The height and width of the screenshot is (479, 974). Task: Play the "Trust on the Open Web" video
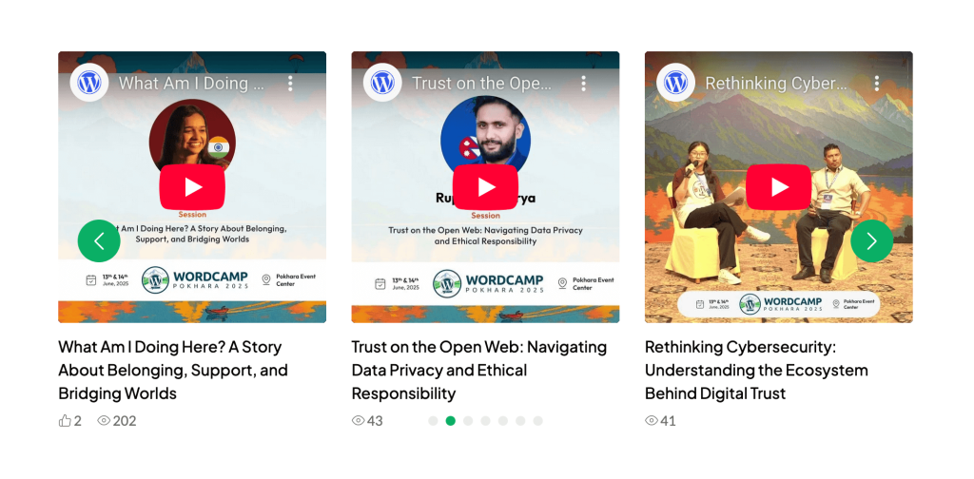(x=485, y=187)
